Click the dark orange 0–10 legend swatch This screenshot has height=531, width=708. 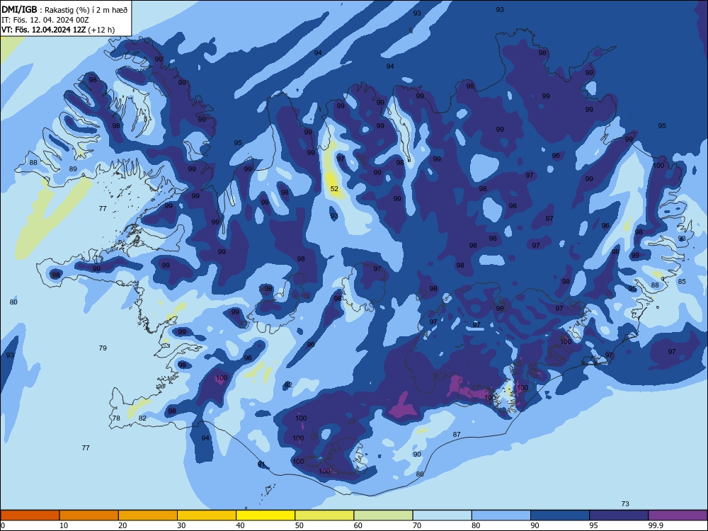pos(30,515)
